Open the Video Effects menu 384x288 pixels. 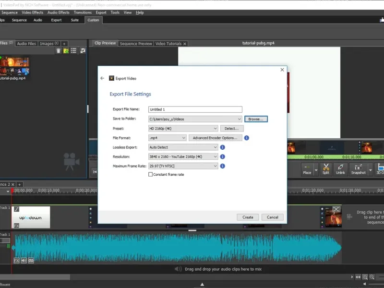coord(33,12)
